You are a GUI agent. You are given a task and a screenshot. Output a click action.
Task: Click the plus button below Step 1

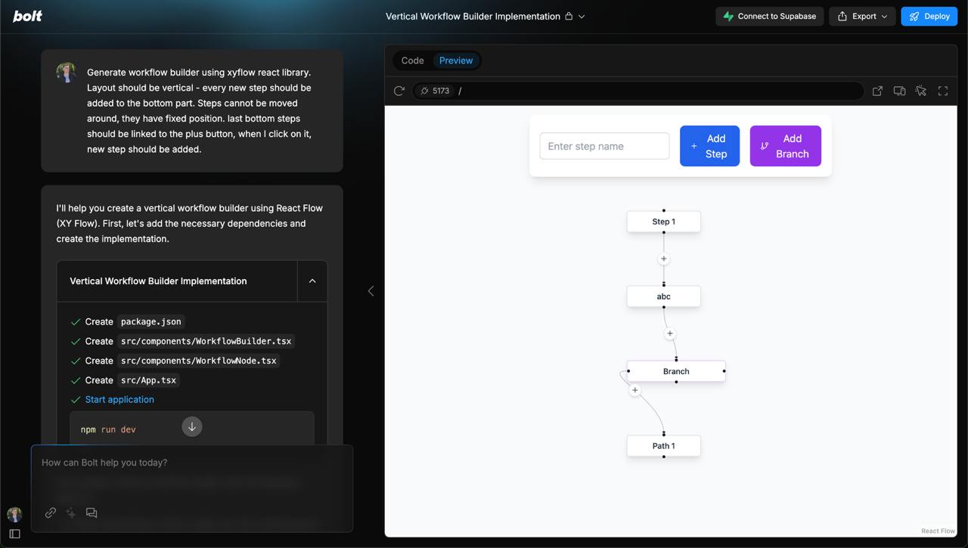click(664, 259)
